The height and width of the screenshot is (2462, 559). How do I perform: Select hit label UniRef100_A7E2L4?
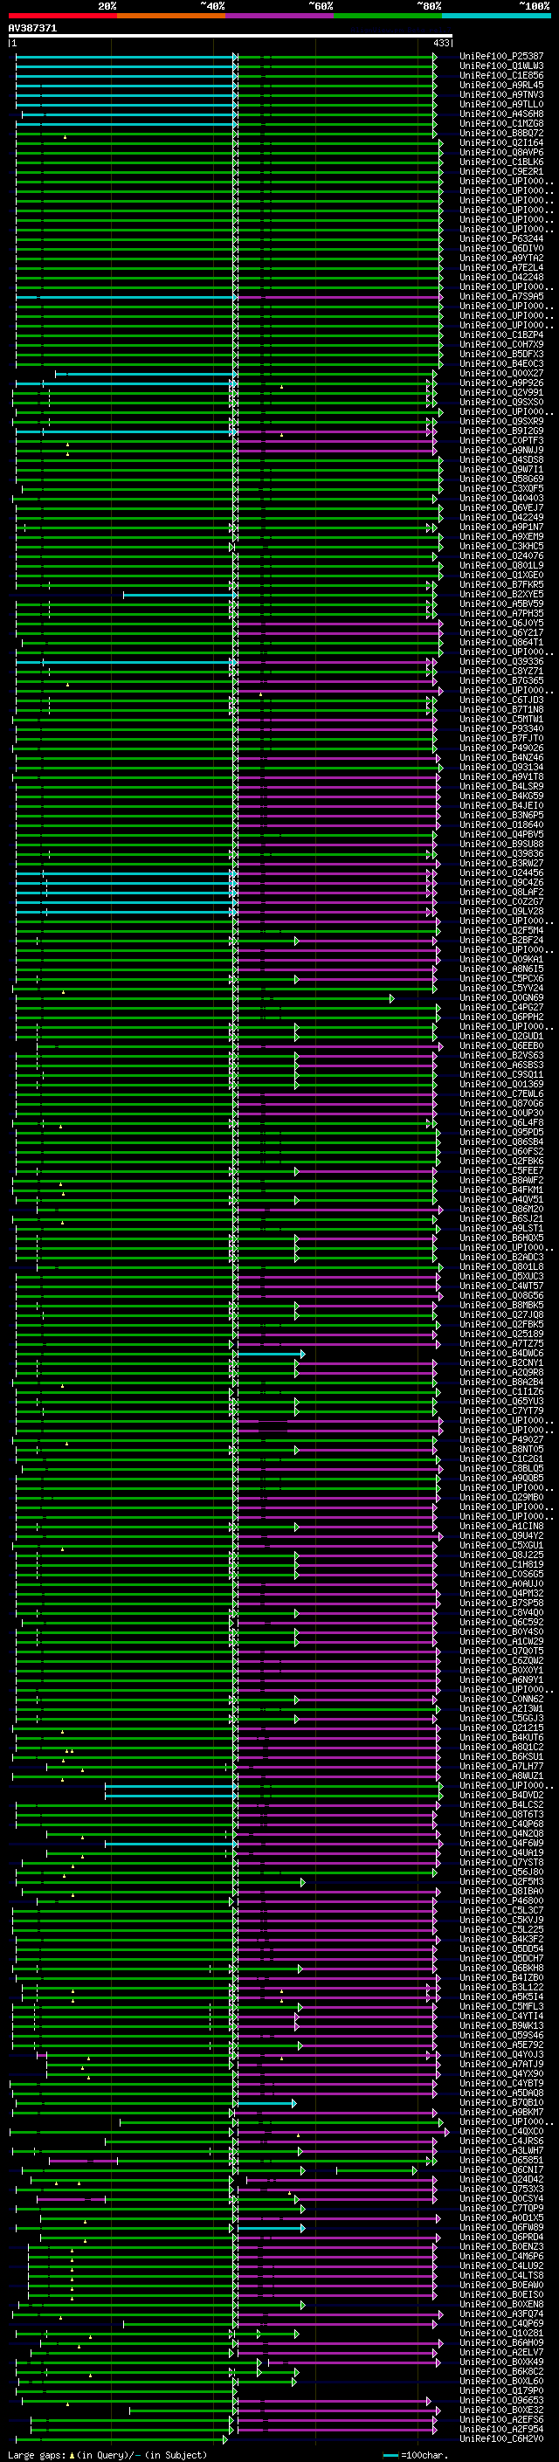click(501, 267)
